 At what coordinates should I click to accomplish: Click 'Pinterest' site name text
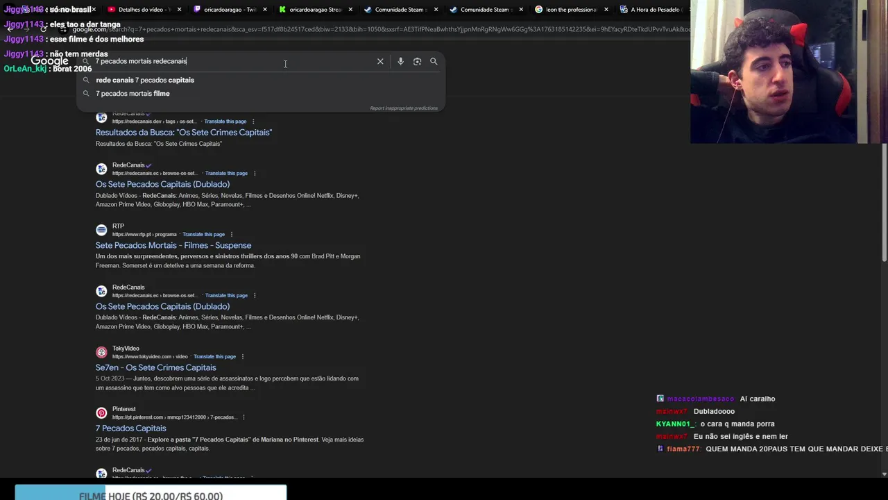[124, 409]
